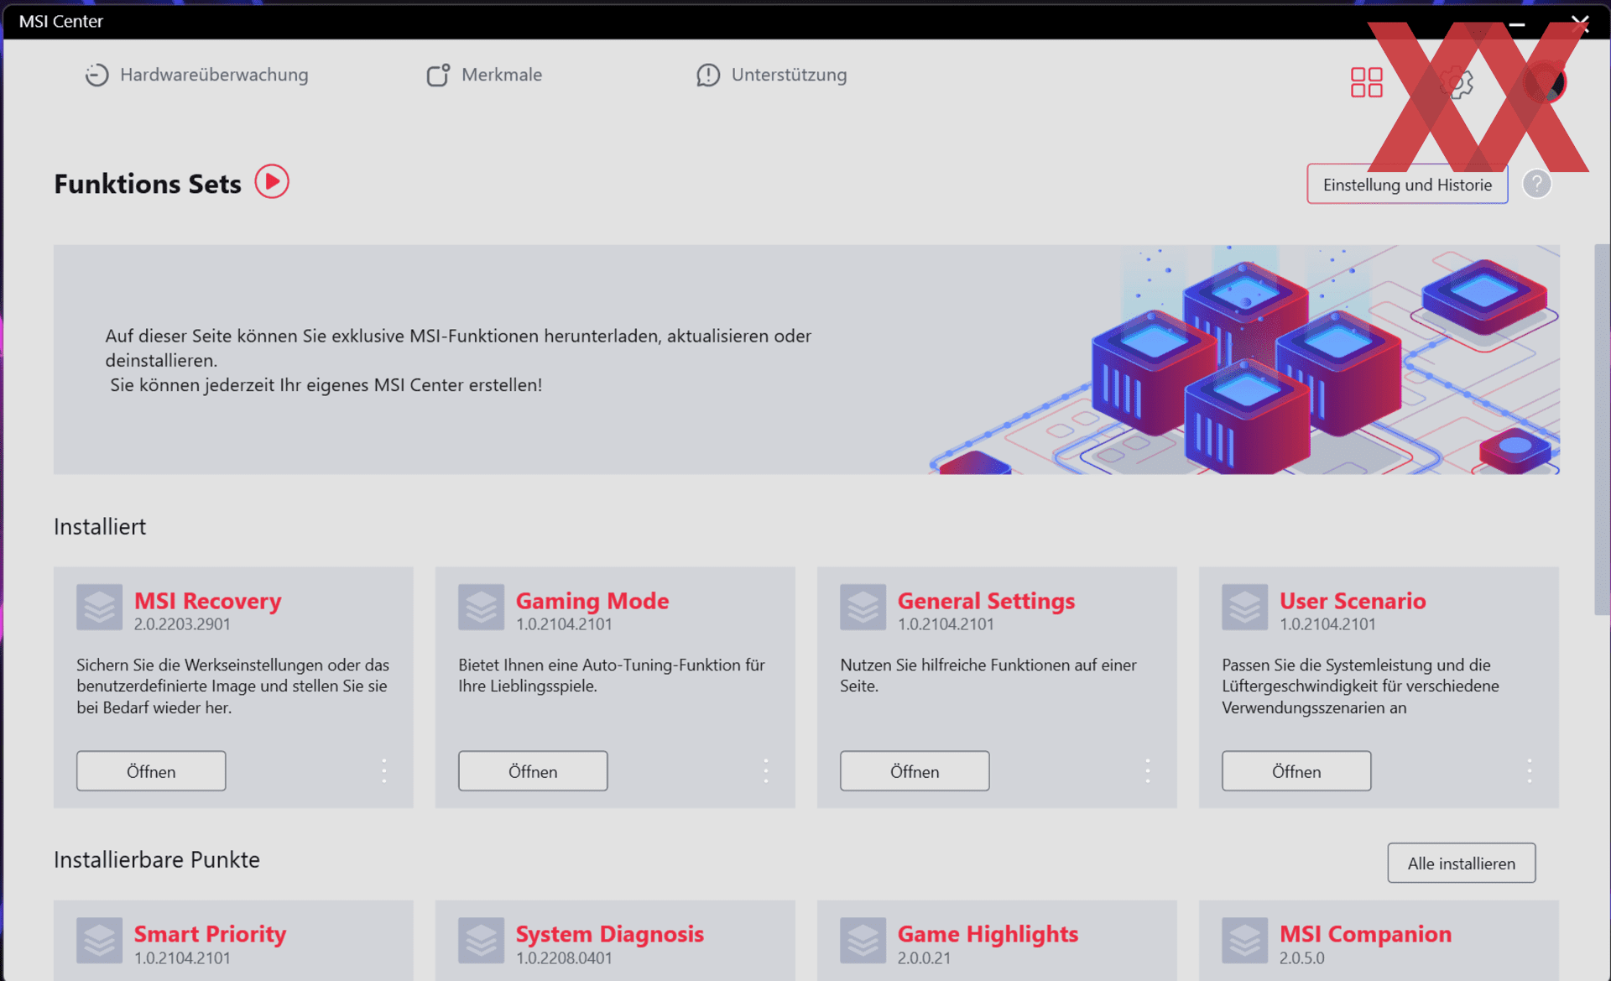
Task: Expand User Scenario options menu
Action: click(1530, 770)
